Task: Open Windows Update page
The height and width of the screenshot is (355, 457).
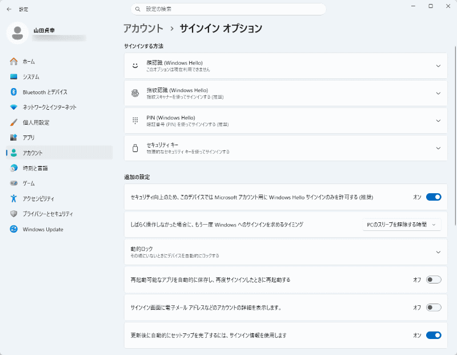Action: click(x=59, y=229)
